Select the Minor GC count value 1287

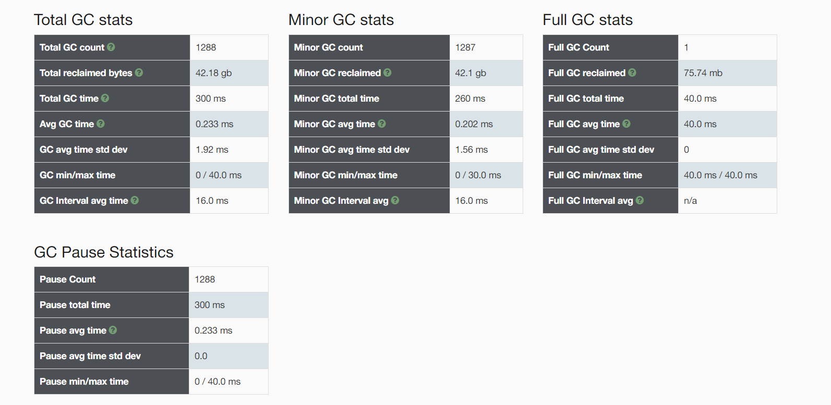tap(465, 47)
